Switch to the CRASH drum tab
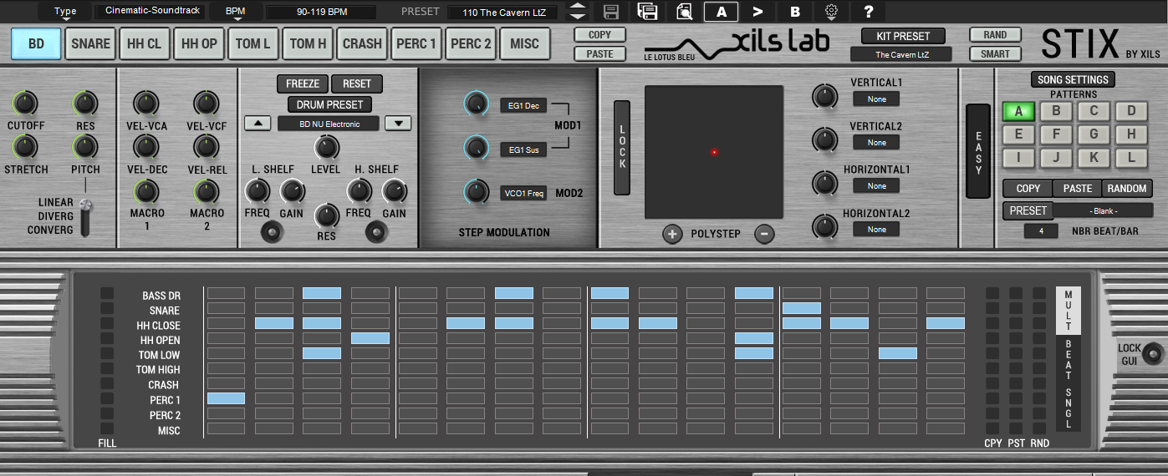The width and height of the screenshot is (1168, 476). pyautogui.click(x=362, y=43)
